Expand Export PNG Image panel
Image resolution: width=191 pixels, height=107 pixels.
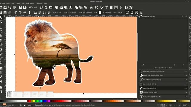pos(163,75)
